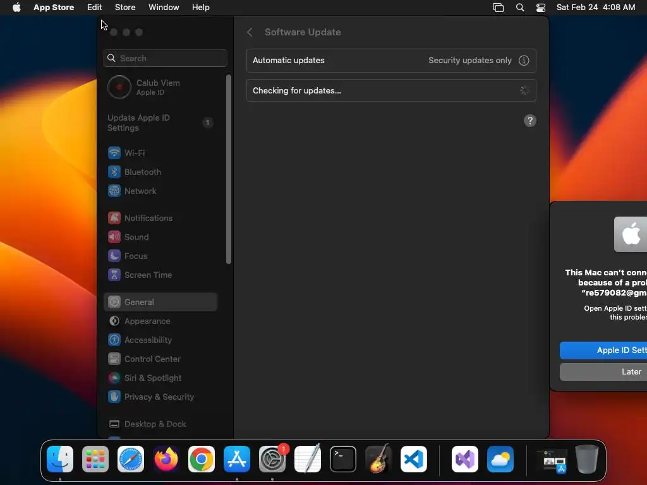The image size is (647, 485).
Task: Click the Software Update title
Action: pyautogui.click(x=303, y=32)
